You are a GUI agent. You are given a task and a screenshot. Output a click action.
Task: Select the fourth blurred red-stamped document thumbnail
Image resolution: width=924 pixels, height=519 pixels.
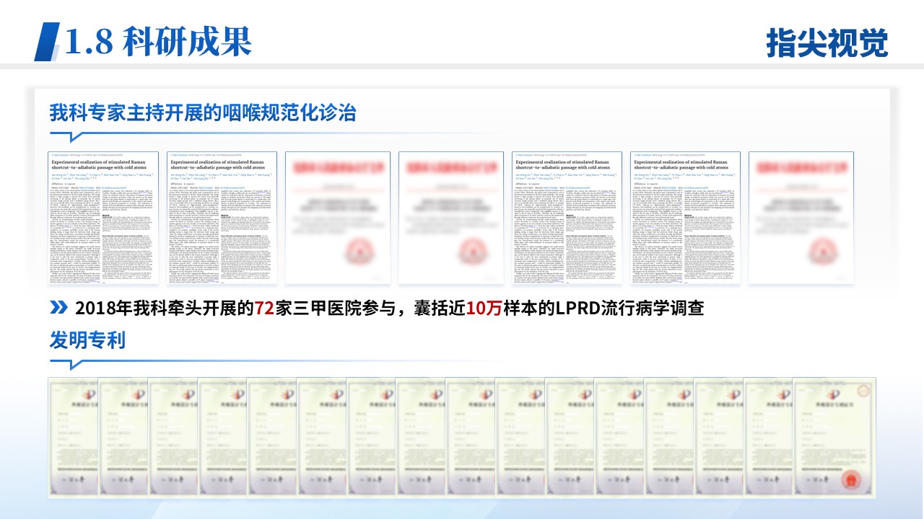450,219
